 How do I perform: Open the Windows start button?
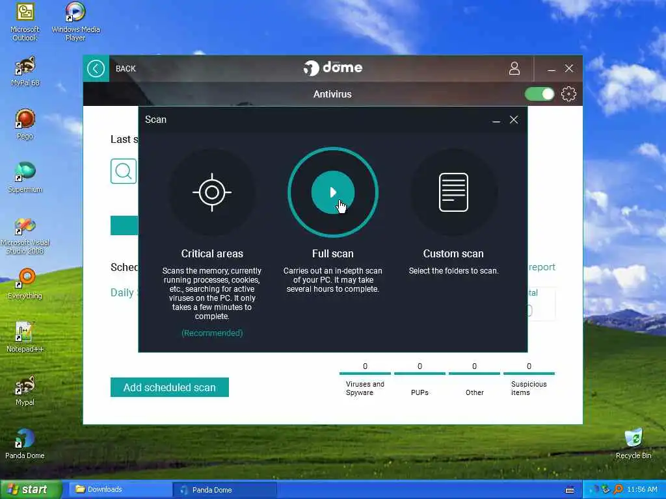pyautogui.click(x=31, y=489)
